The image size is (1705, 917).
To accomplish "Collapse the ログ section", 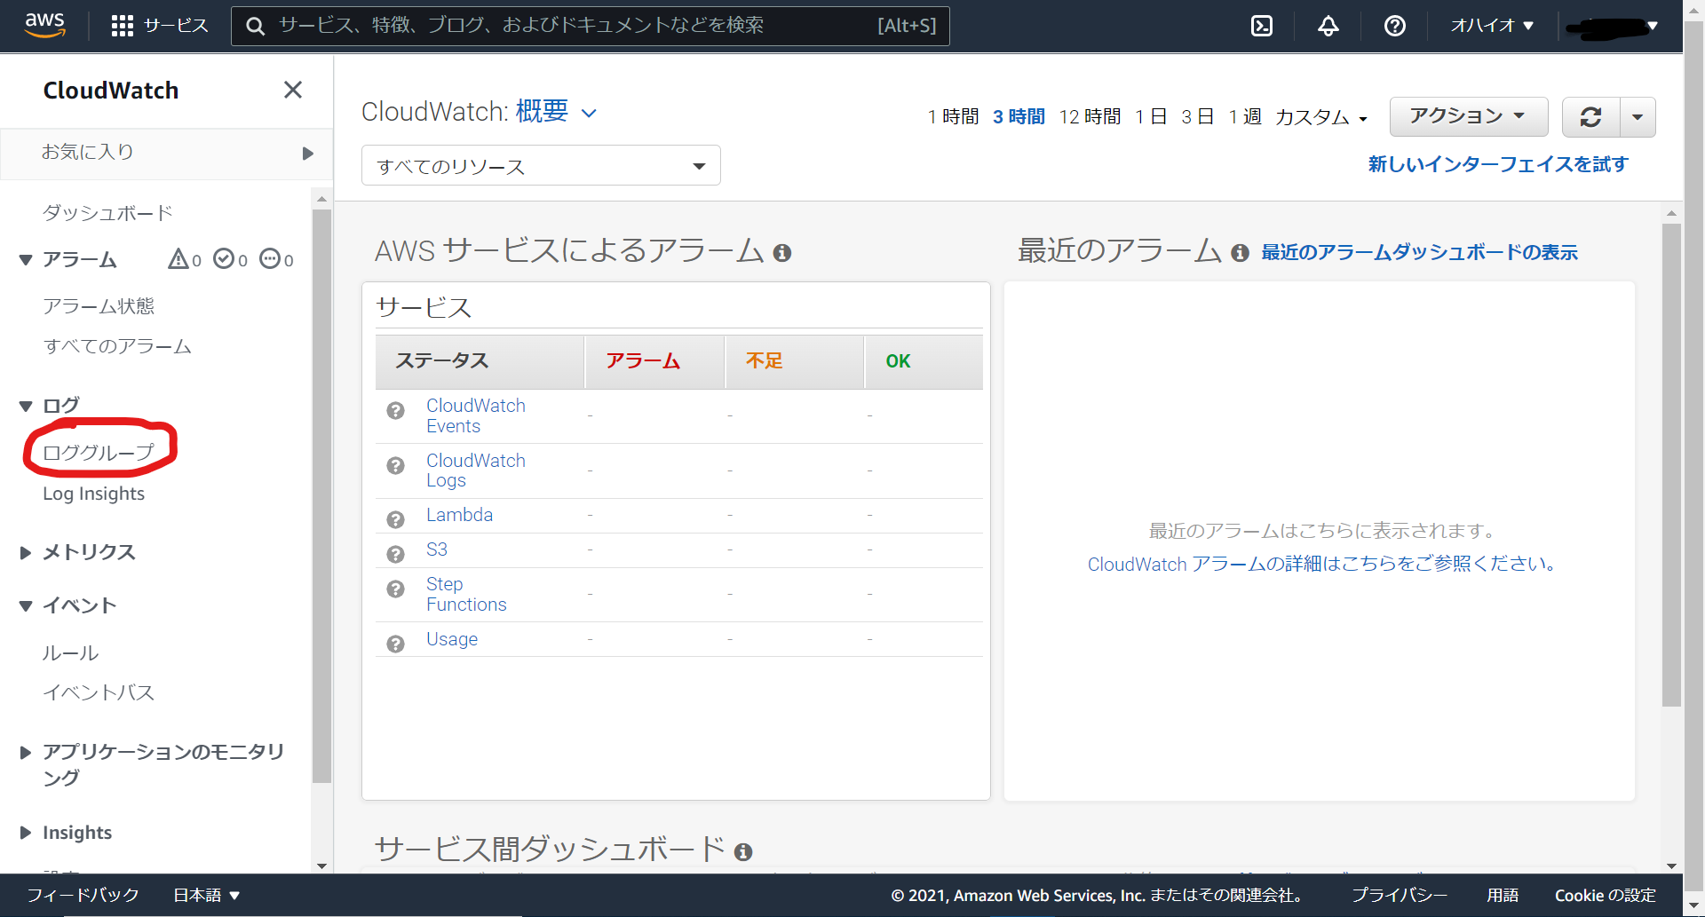I will [x=26, y=407].
